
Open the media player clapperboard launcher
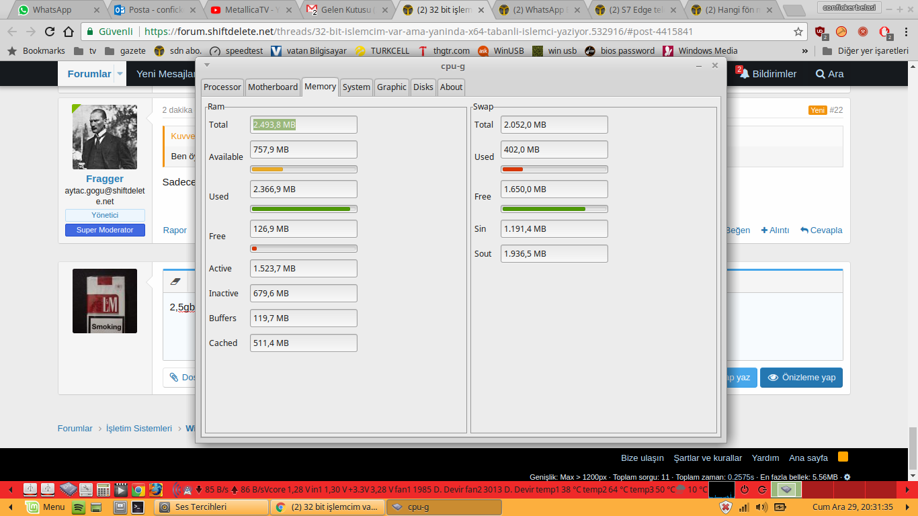tap(120, 489)
